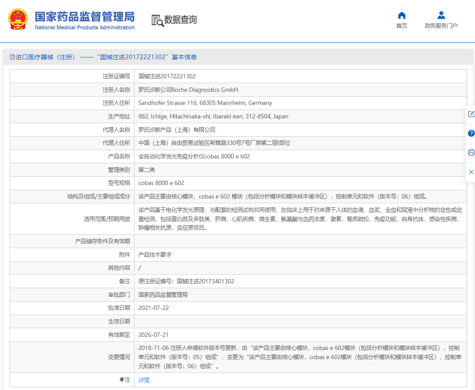Viewport: 475px width, 390px height.
Task: Click the 管理类别 row label
Action: [119, 170]
